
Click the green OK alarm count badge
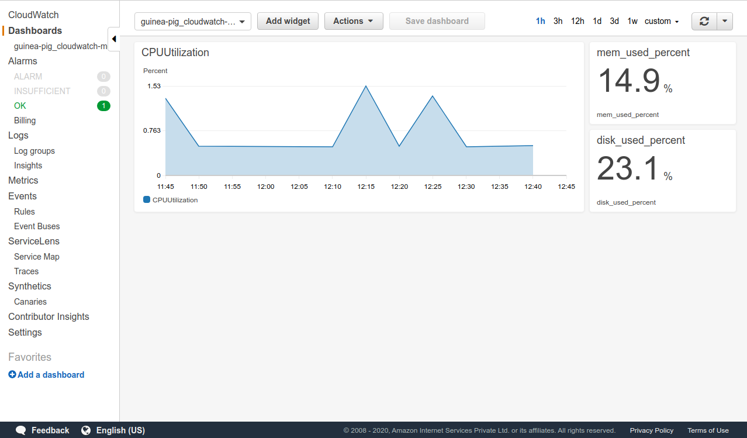[x=103, y=106]
